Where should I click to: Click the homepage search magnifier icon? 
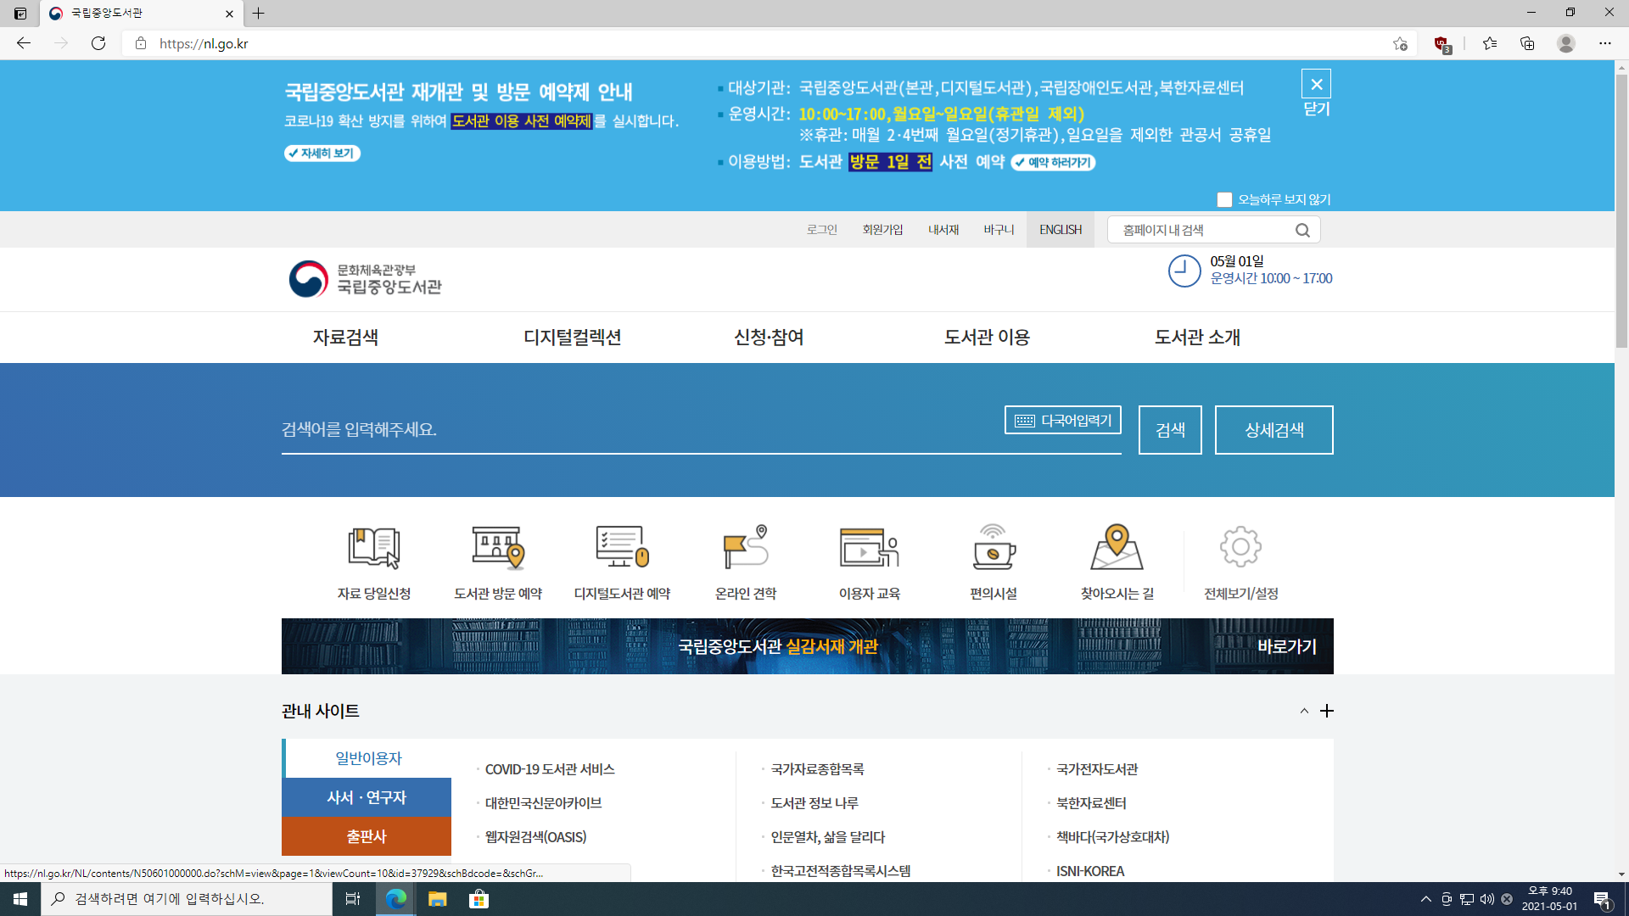[x=1302, y=230]
